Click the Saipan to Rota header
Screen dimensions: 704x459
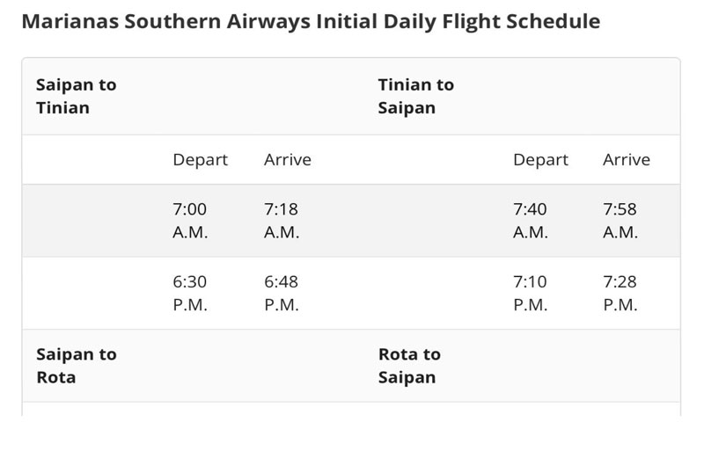pos(77,366)
